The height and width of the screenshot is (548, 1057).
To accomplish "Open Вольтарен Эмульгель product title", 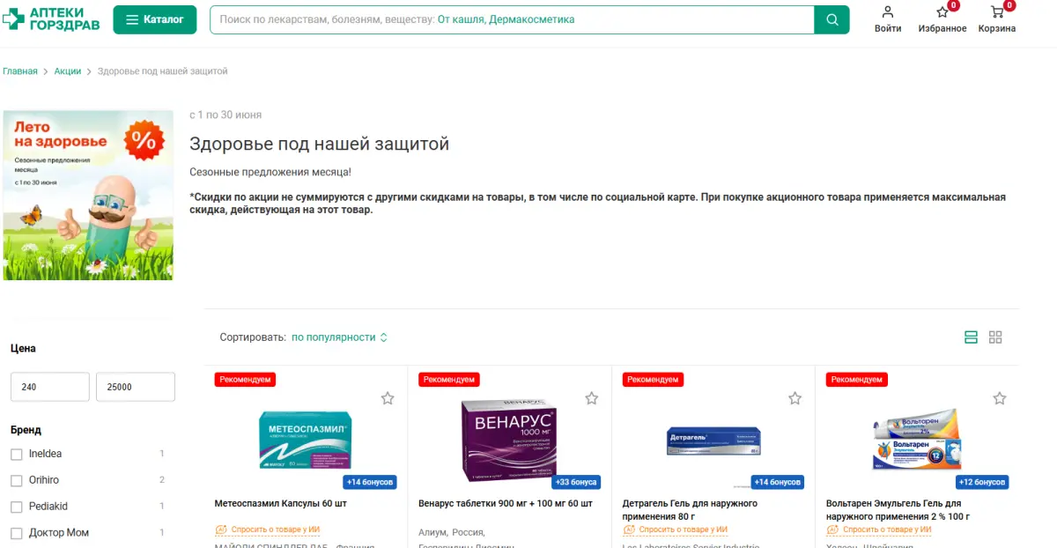I will click(x=898, y=510).
